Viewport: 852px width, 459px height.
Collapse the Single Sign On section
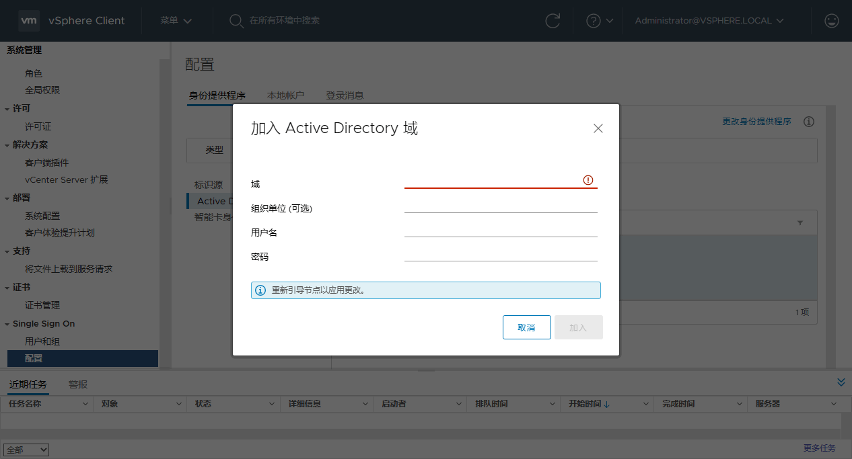[x=7, y=324]
